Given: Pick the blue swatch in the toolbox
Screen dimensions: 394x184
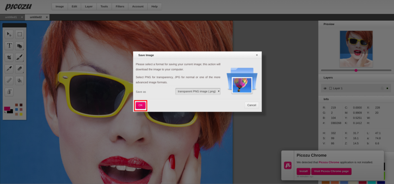Looking at the screenshot, I should 17,110.
